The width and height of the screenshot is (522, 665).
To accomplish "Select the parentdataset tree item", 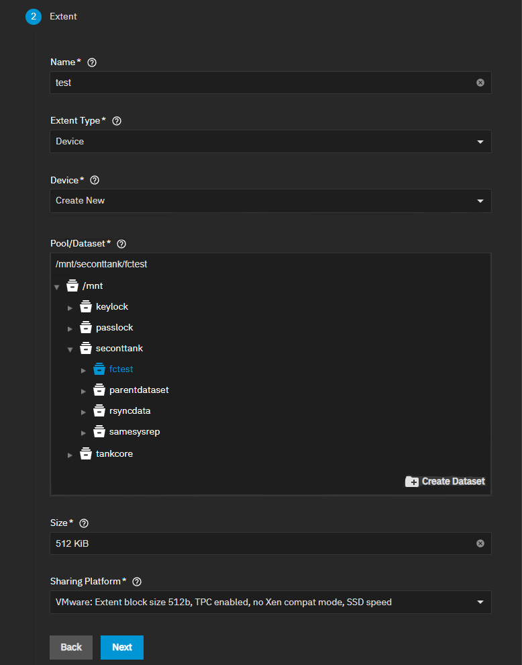I will click(138, 390).
